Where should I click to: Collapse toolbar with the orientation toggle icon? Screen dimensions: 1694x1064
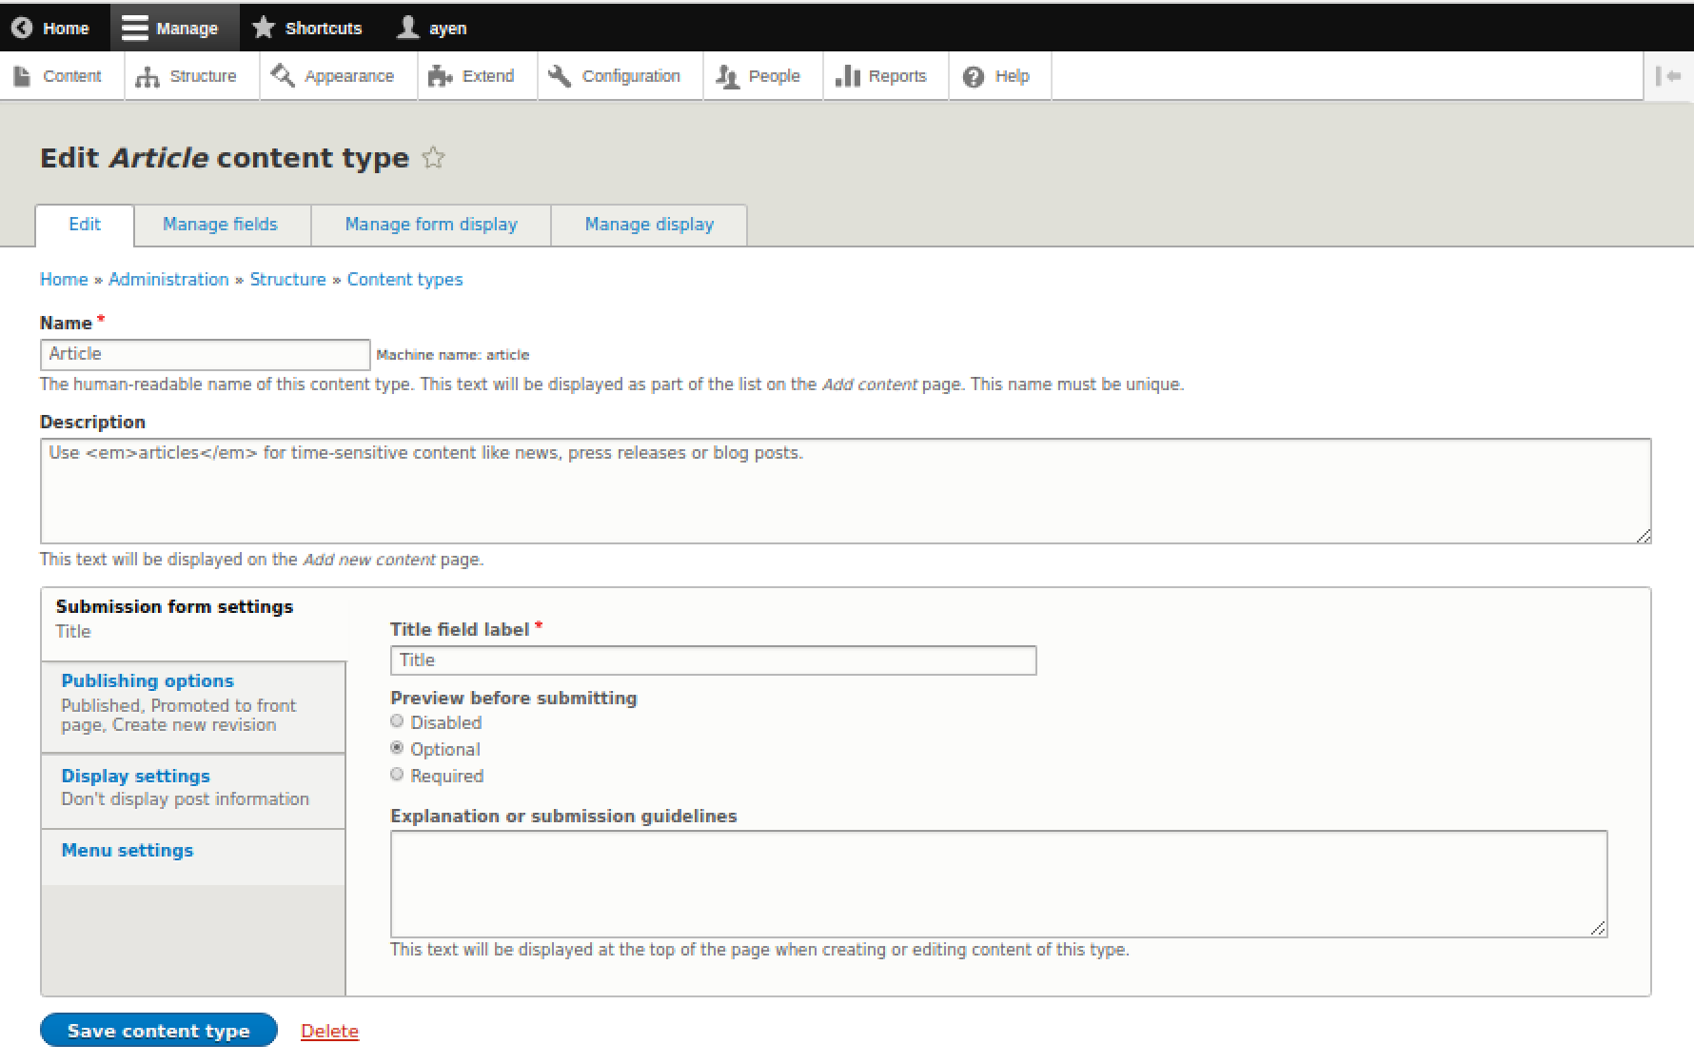pos(1668,76)
